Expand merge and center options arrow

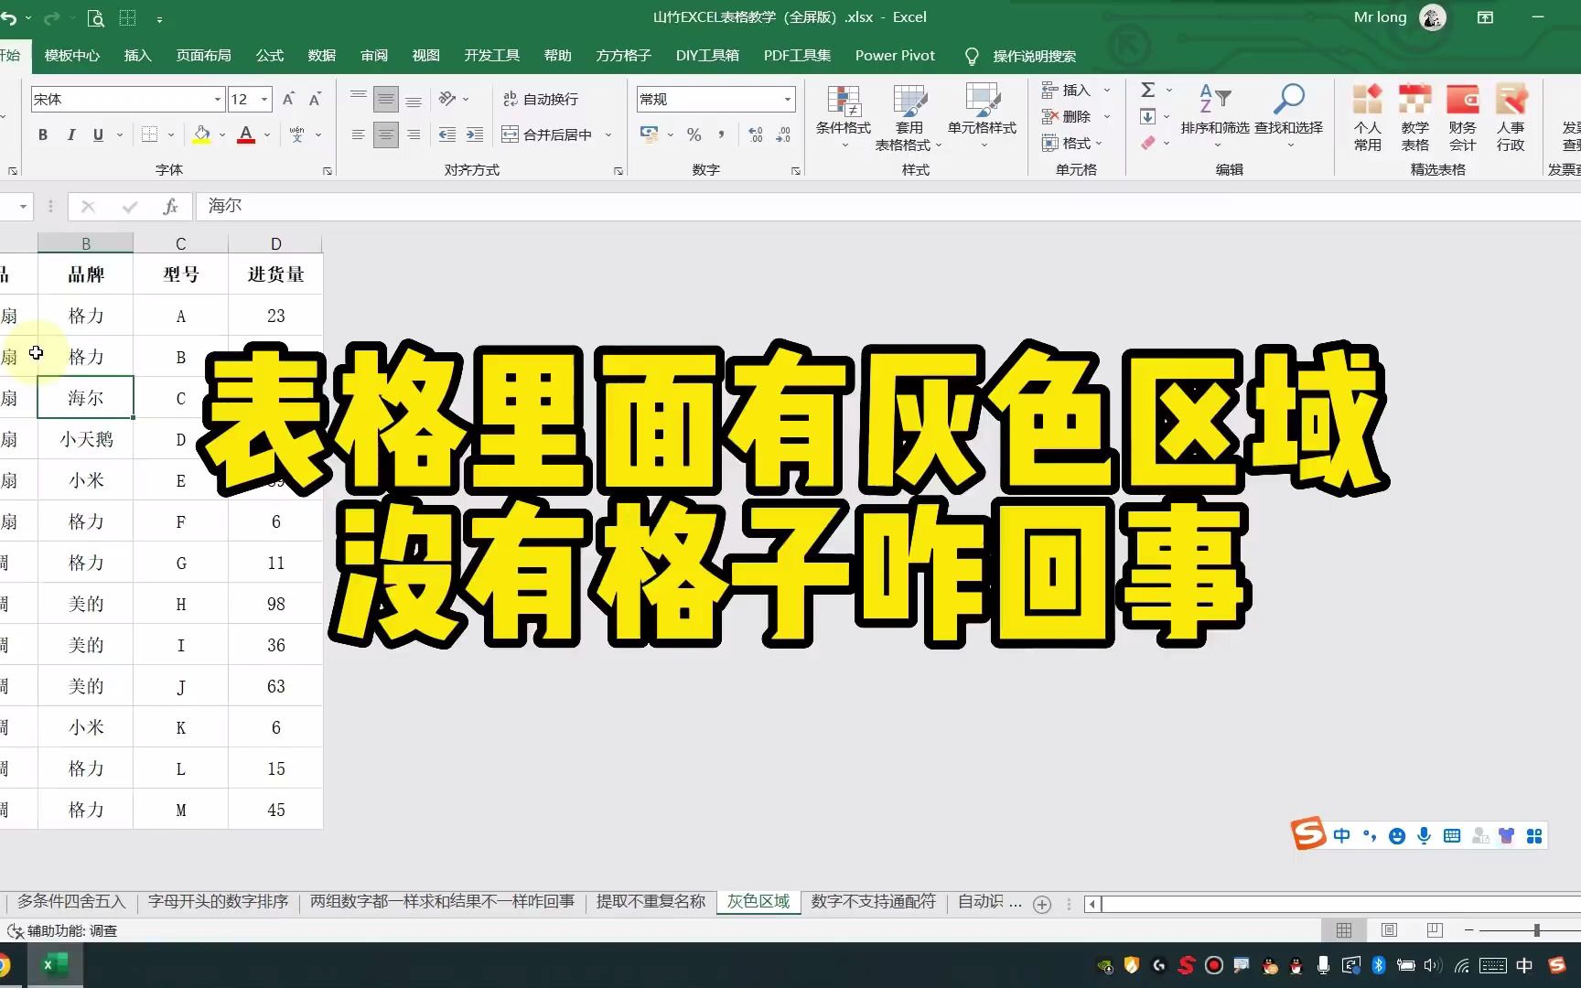coord(608,134)
